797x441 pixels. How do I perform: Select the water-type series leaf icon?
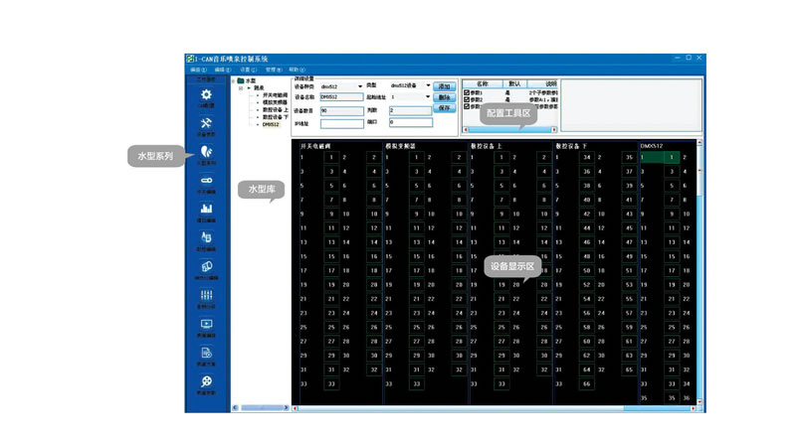click(206, 153)
